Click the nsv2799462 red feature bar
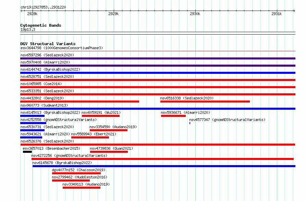Screen dimensions: 305x201 pos(71,180)
